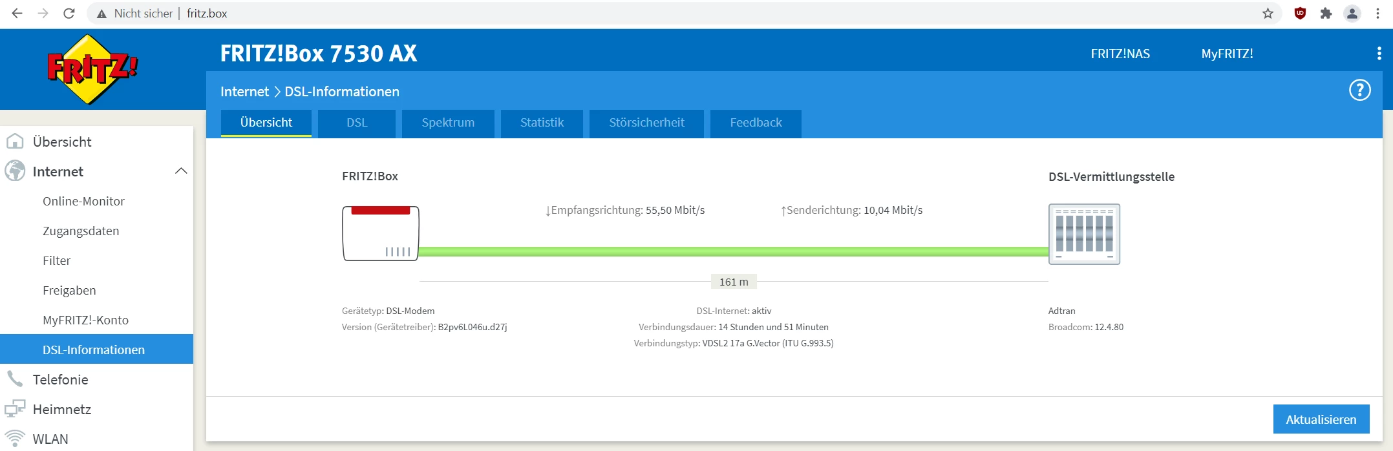The height and width of the screenshot is (451, 1393).
Task: Click the Telefonie phone icon
Action: point(15,379)
